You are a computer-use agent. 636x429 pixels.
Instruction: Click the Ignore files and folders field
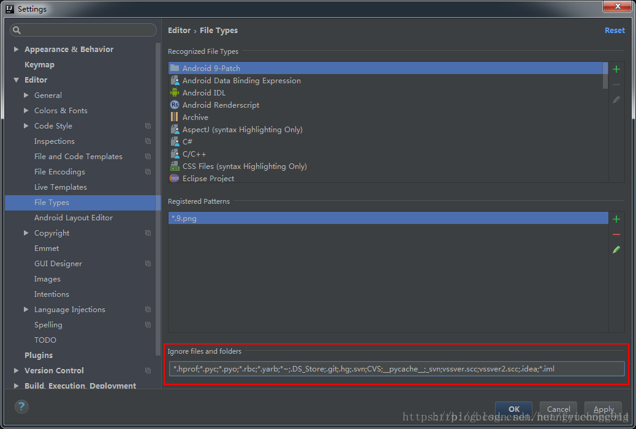396,368
